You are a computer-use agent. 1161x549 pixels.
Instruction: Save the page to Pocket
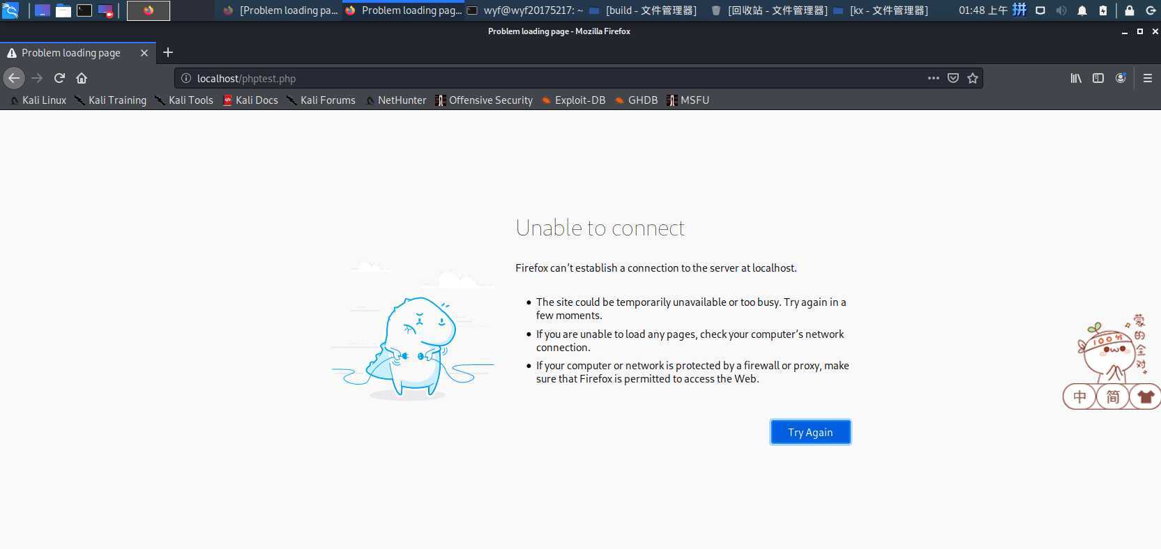click(953, 78)
